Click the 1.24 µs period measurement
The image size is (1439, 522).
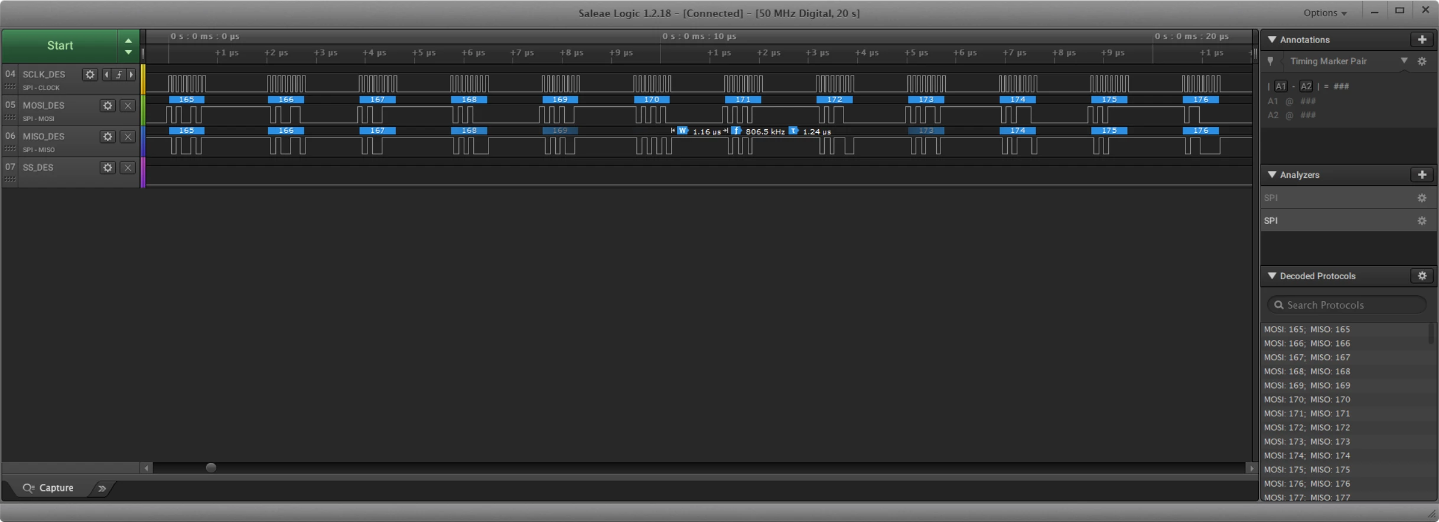click(x=817, y=132)
